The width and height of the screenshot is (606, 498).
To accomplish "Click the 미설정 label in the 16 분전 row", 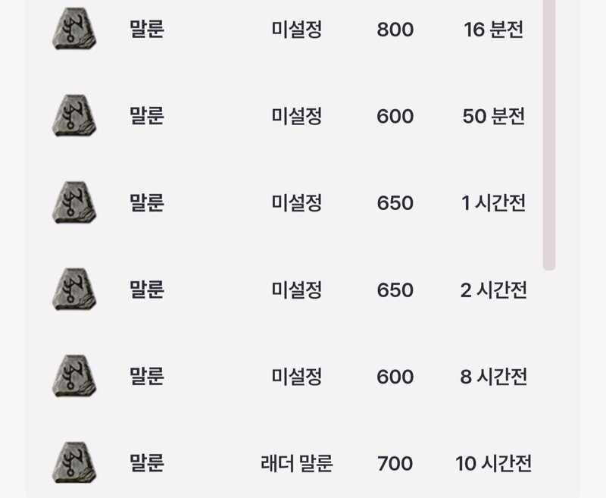I will 296,29.
